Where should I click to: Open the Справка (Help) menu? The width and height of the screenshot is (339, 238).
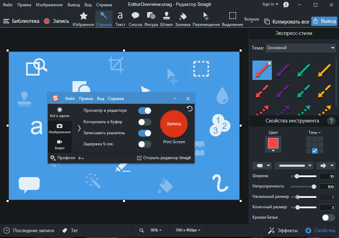coord(104,5)
